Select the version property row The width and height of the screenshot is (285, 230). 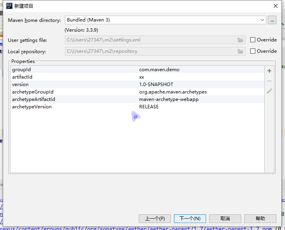click(137, 84)
